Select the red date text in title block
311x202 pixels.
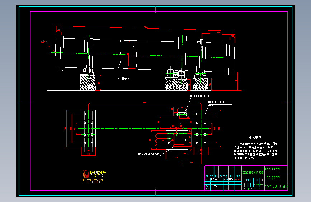pos(237,179)
